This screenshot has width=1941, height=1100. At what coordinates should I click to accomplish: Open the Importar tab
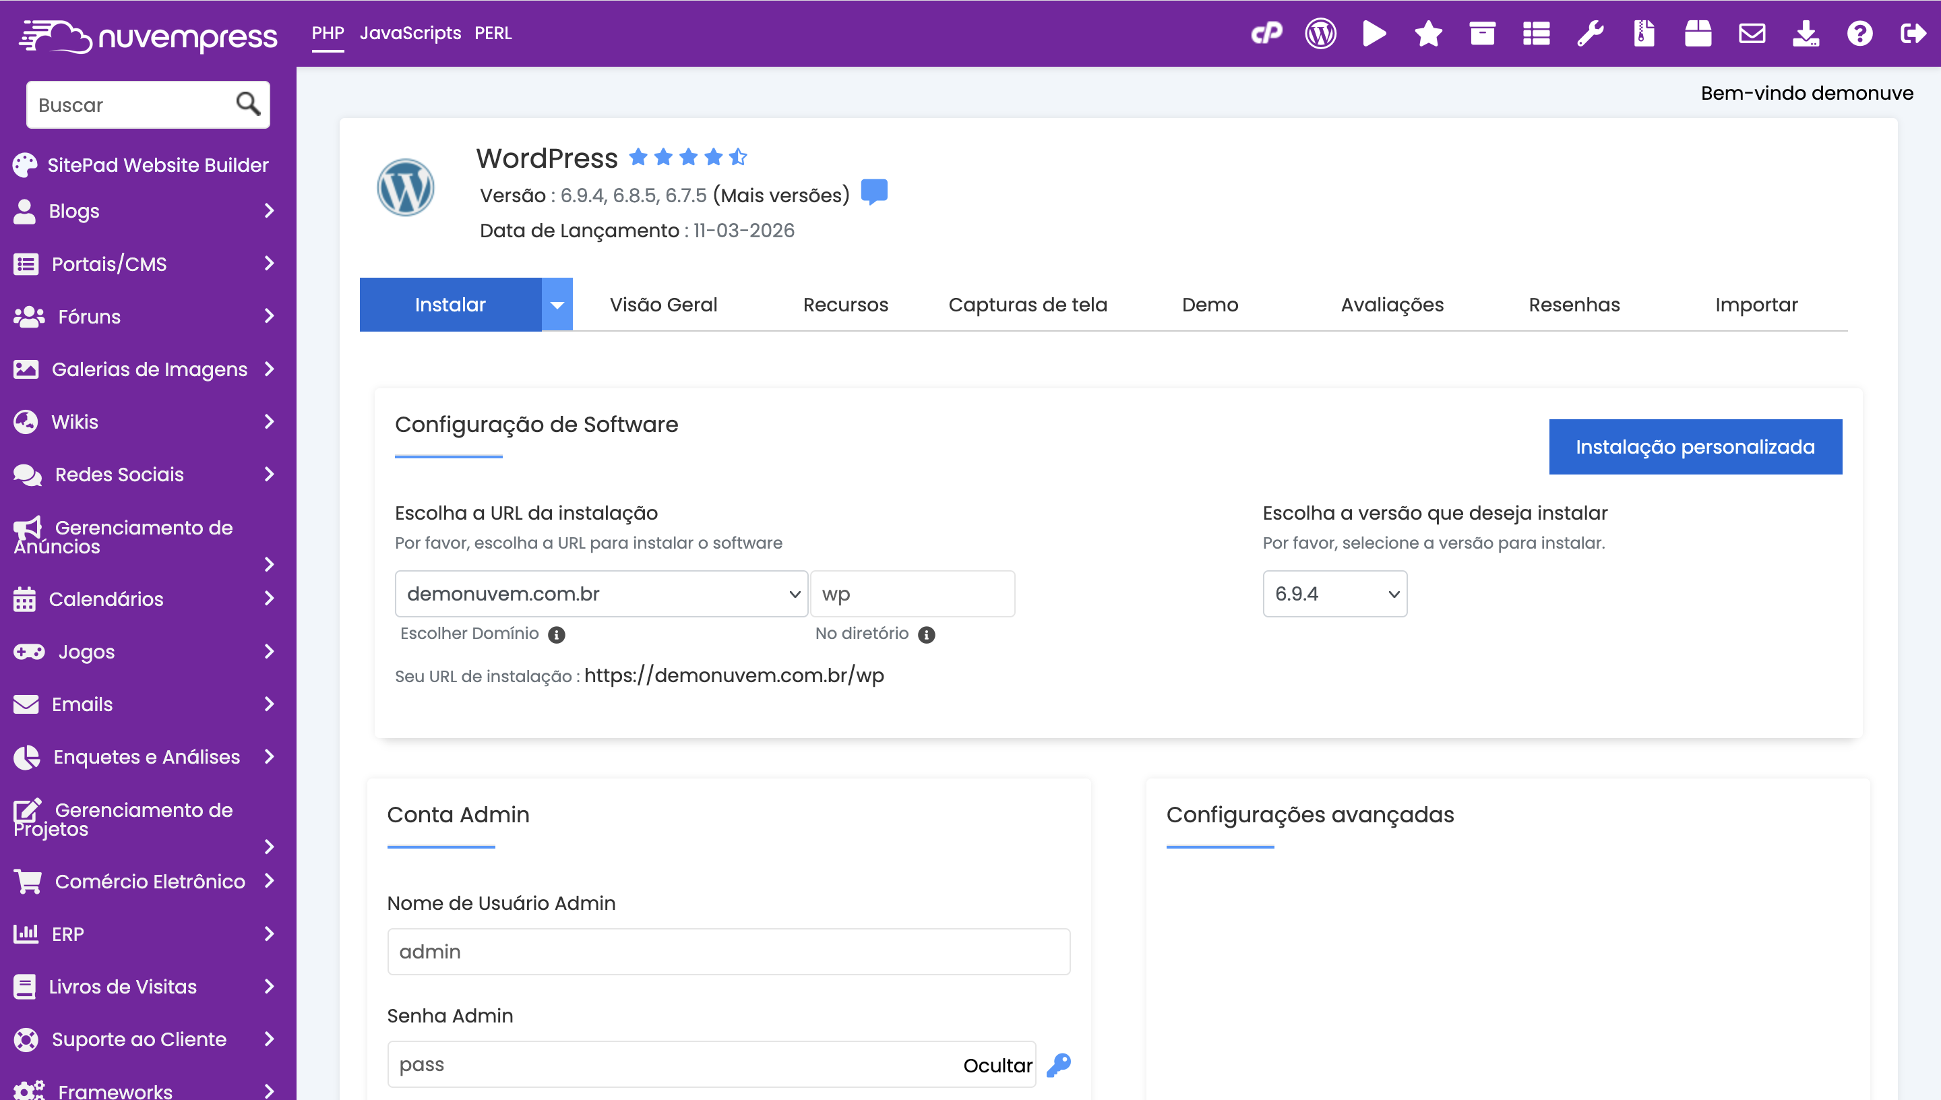pos(1756,305)
